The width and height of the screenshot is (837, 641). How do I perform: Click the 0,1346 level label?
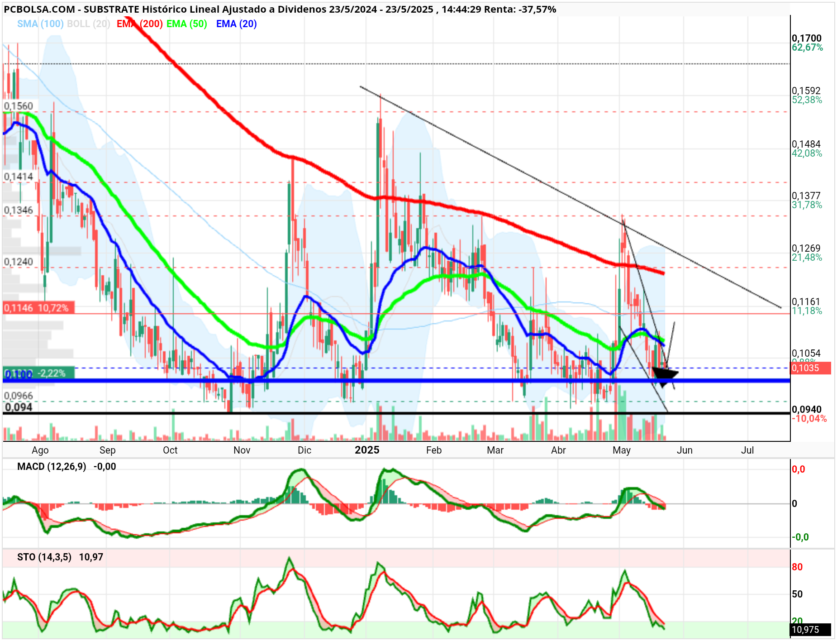tap(19, 210)
